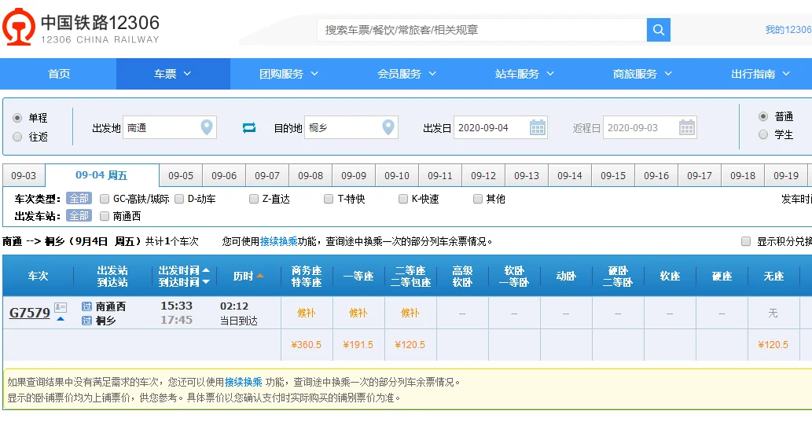Expand the 商旅服务 dropdown menu

tap(642, 74)
